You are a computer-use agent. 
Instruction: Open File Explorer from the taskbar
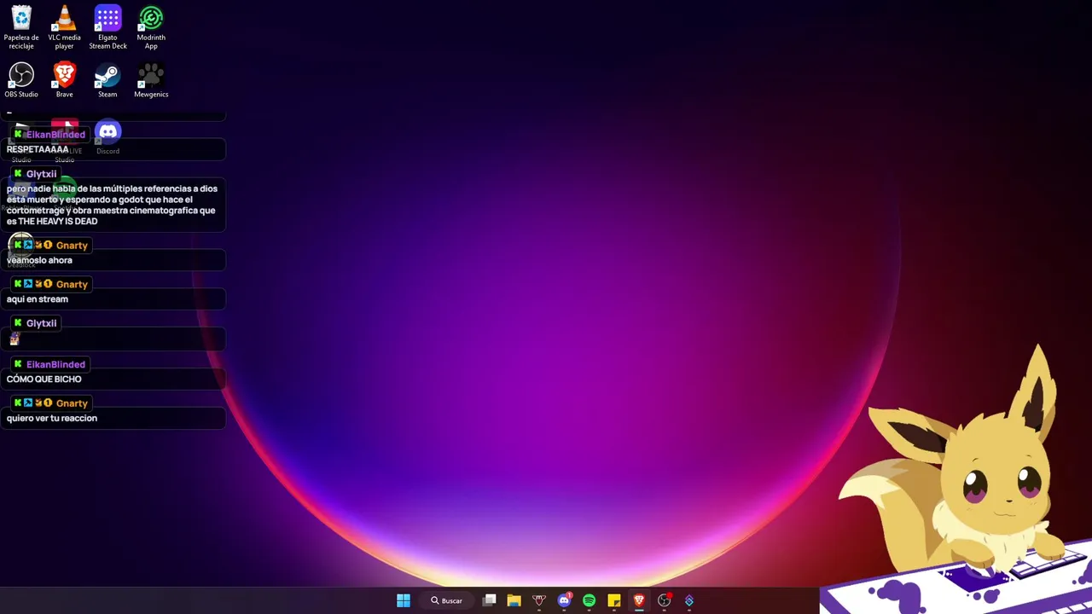click(x=514, y=600)
